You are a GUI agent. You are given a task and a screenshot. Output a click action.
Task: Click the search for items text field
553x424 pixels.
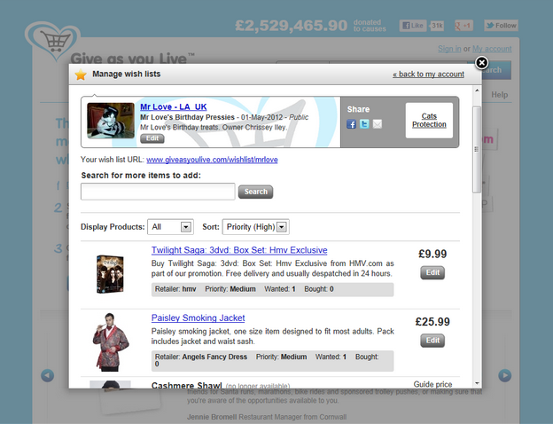click(157, 192)
